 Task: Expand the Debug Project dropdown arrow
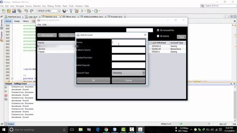92,11
